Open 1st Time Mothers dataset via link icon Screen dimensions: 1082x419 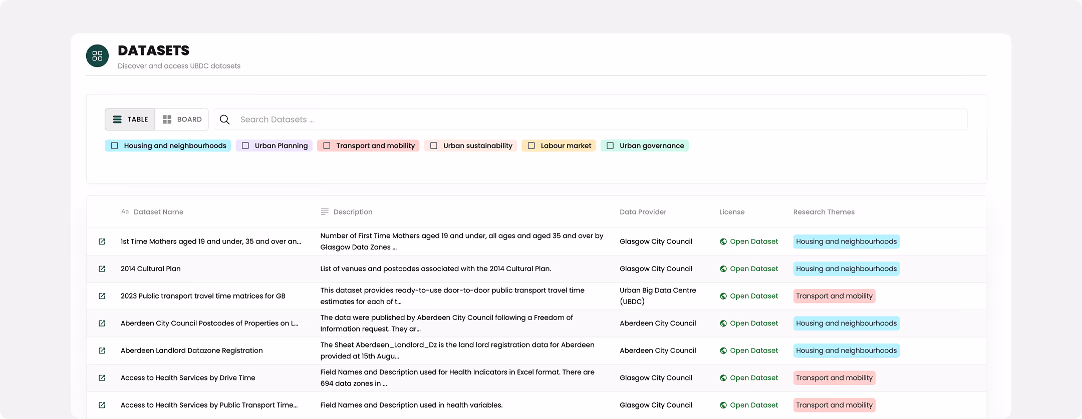coord(102,241)
